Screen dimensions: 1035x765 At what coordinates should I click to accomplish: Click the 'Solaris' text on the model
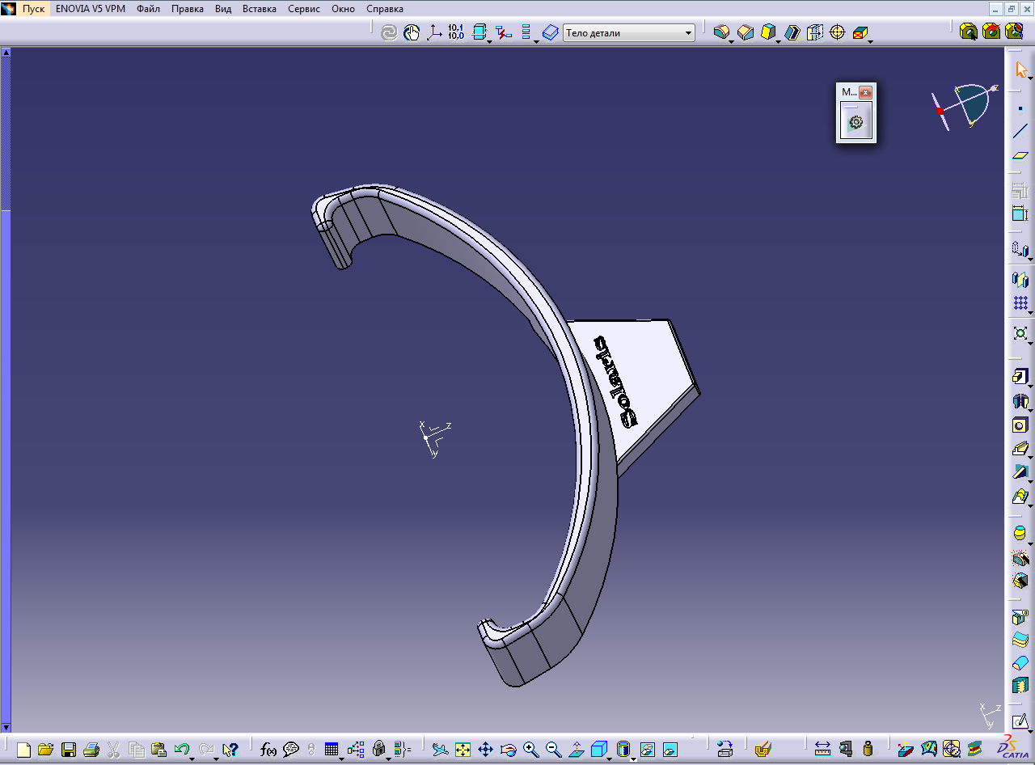coord(616,382)
